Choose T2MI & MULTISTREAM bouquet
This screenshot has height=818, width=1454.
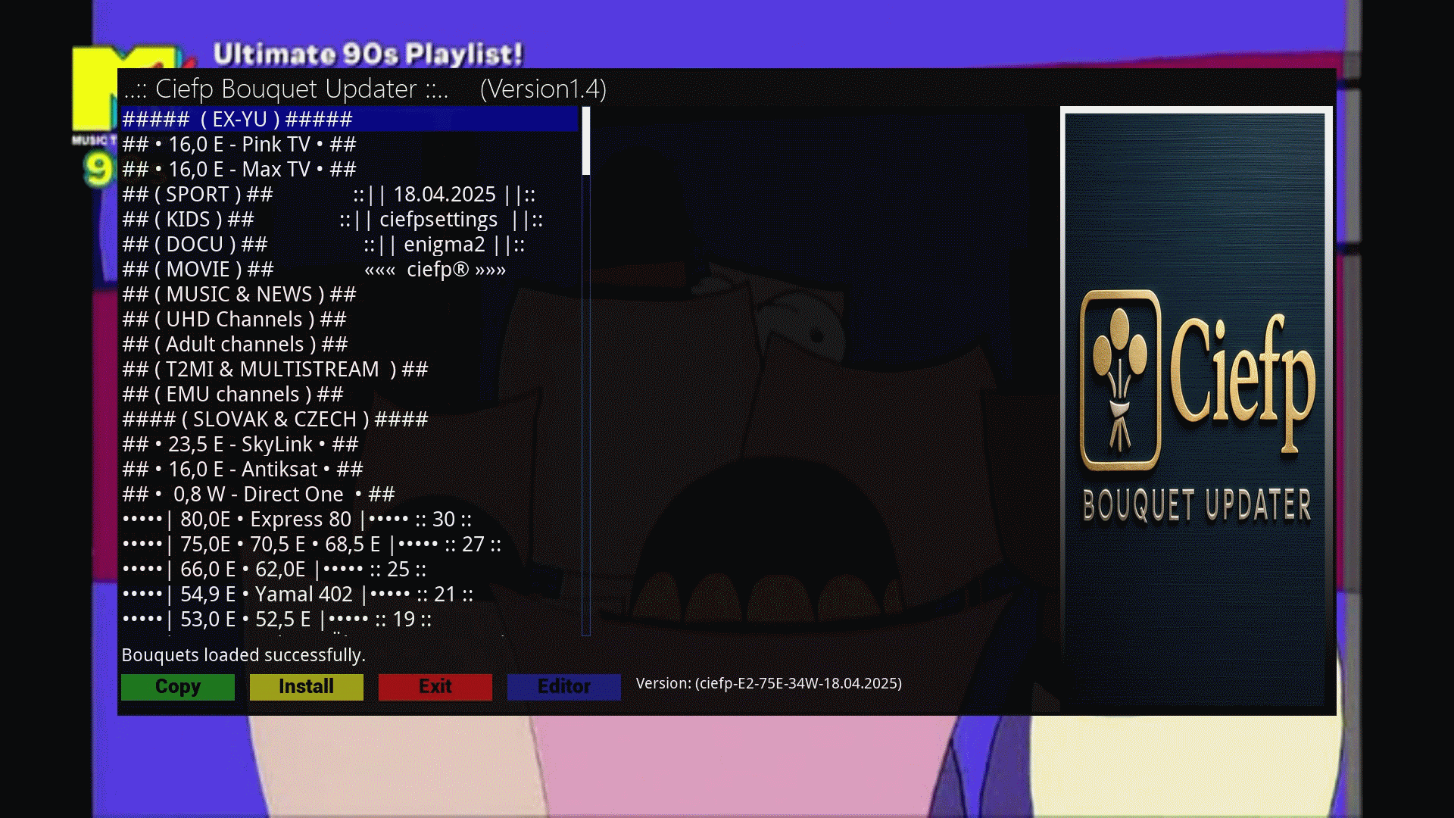click(x=275, y=370)
